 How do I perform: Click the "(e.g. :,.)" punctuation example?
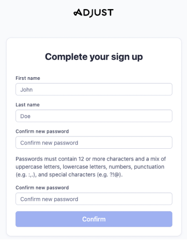26,175
